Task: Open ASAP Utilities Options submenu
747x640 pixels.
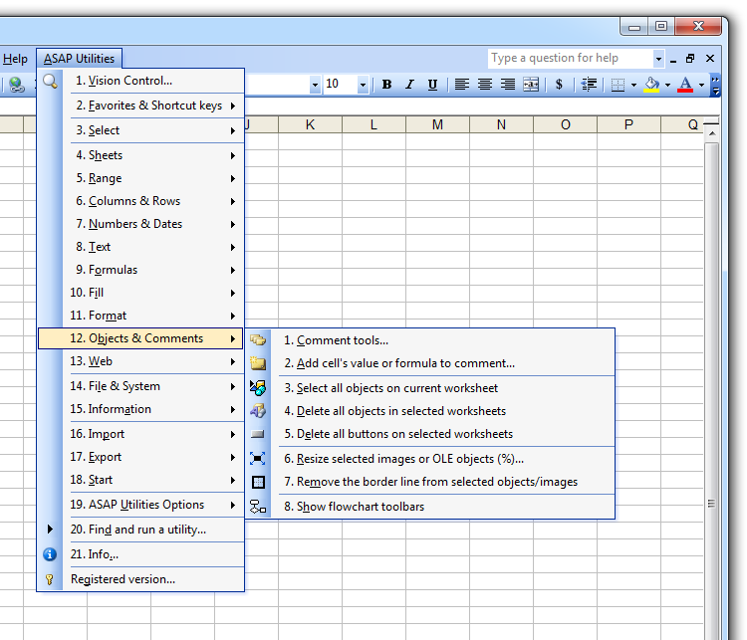Action: pos(141,505)
